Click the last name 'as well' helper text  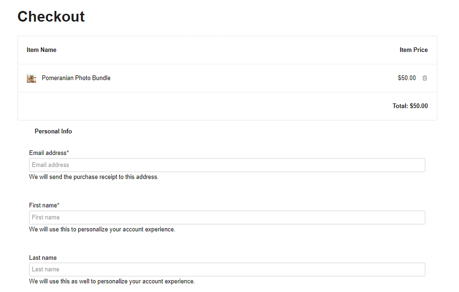click(112, 281)
